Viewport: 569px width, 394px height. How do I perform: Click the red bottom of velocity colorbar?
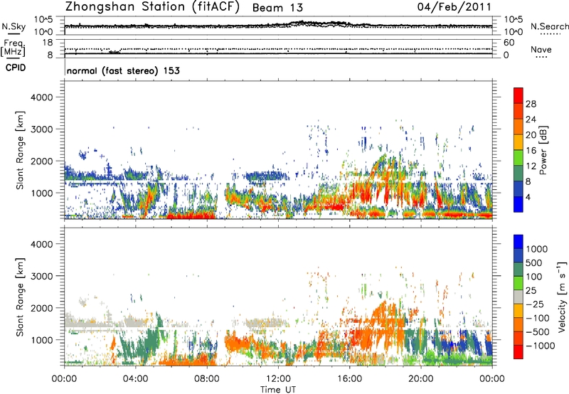[x=519, y=352]
